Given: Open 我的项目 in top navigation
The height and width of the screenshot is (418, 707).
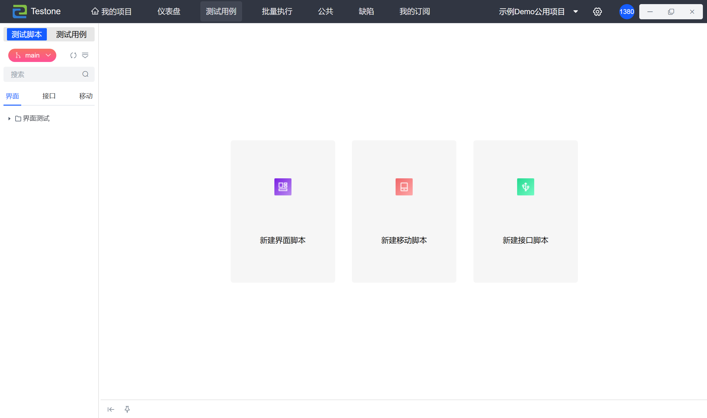Looking at the screenshot, I should [x=111, y=12].
